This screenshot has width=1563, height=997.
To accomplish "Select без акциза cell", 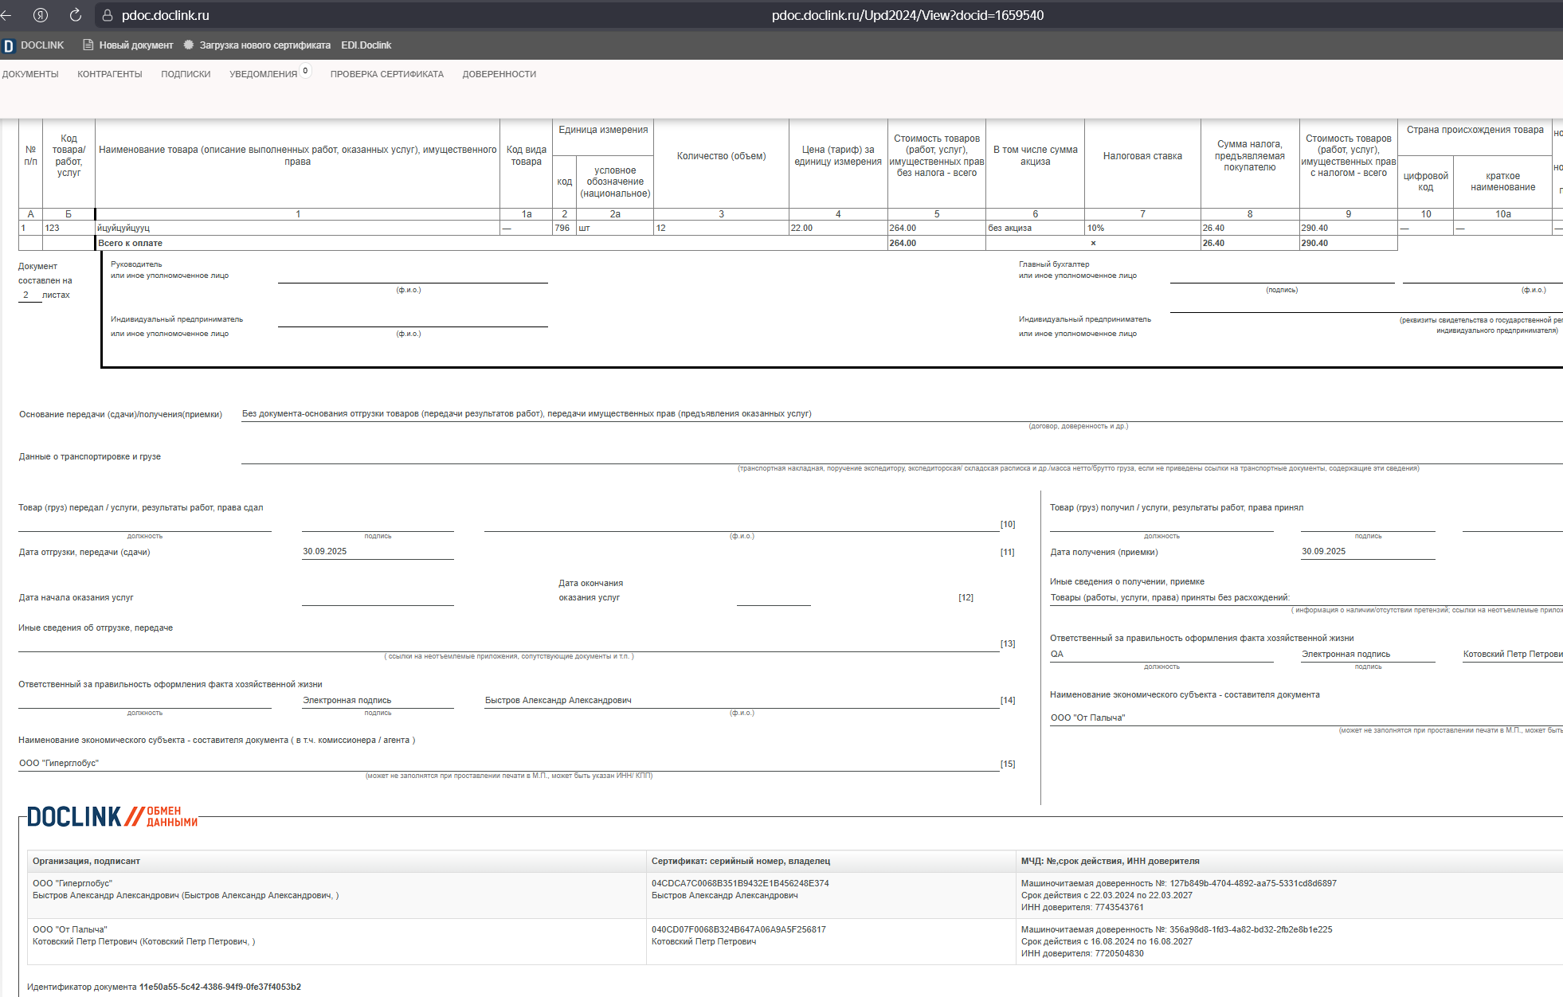I will coord(1035,228).
